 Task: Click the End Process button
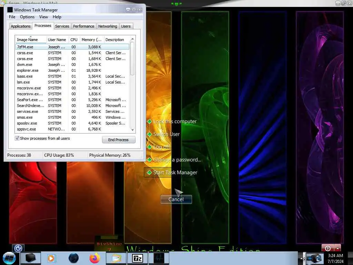pyautogui.click(x=119, y=140)
